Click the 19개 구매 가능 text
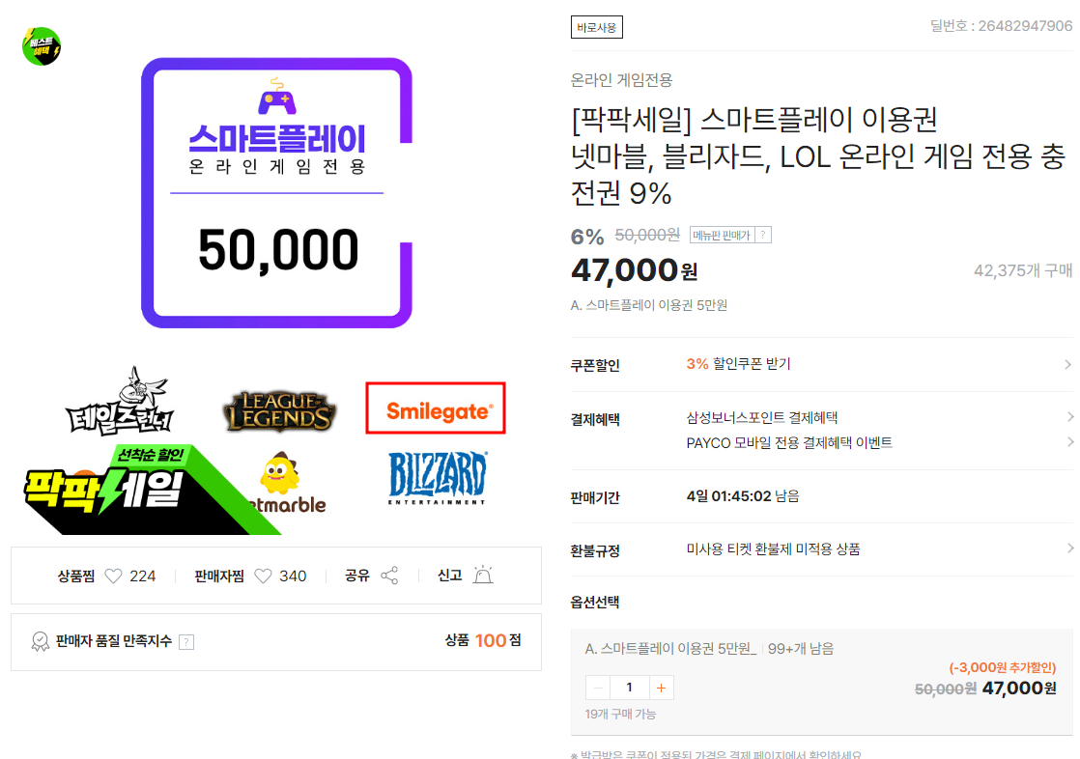The width and height of the screenshot is (1080, 759). [x=620, y=715]
